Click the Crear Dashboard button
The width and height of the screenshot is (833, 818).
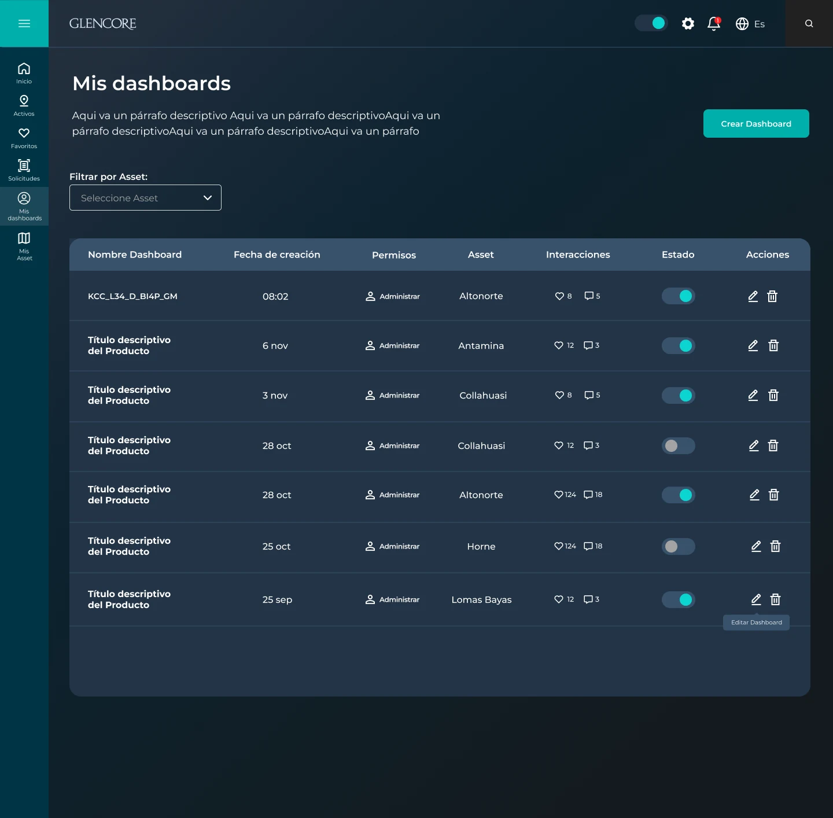click(x=756, y=124)
